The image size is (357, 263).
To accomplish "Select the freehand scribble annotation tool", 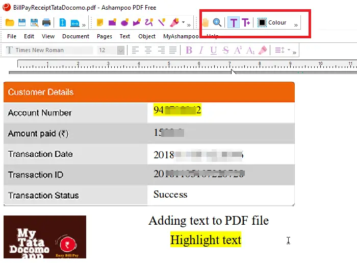I will 149,22.
